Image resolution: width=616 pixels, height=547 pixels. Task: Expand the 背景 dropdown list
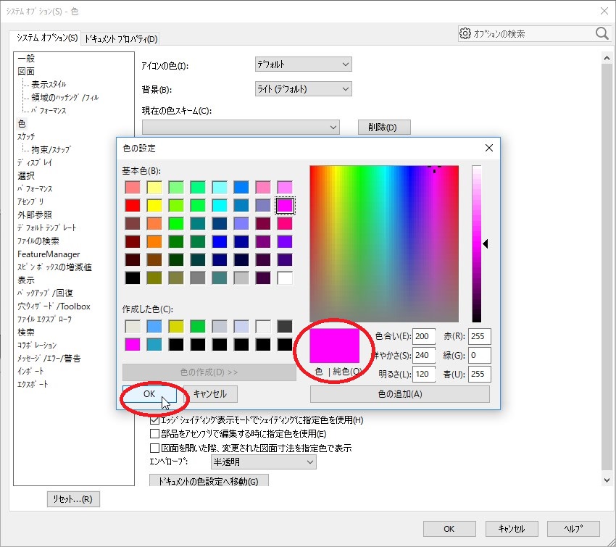(304, 89)
